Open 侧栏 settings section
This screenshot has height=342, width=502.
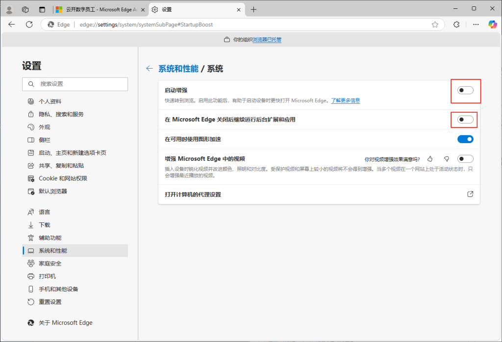[75, 140]
